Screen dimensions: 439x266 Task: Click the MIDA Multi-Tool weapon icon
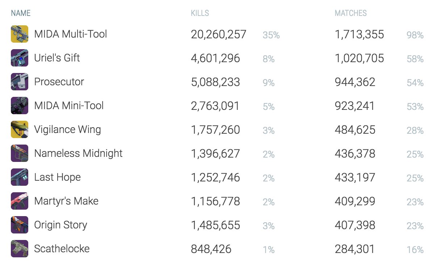20,34
